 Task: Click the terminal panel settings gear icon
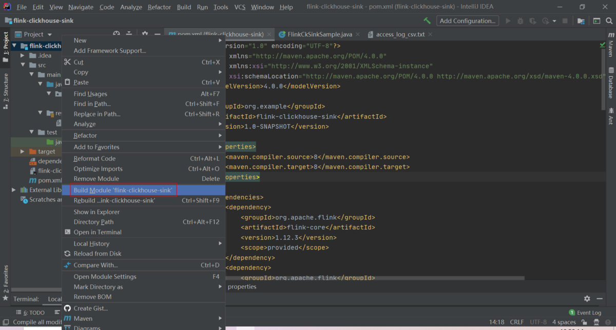pyautogui.click(x=587, y=299)
